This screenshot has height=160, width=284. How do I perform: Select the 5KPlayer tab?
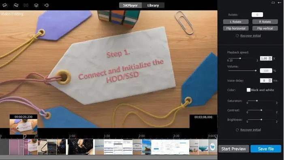point(130,5)
